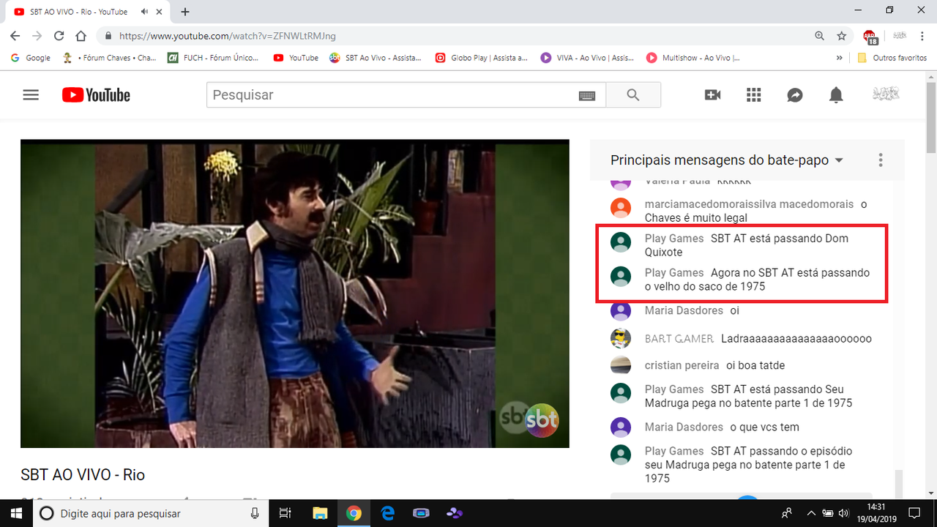937x527 pixels.
Task: Show hidden system tray icons
Action: [811, 513]
